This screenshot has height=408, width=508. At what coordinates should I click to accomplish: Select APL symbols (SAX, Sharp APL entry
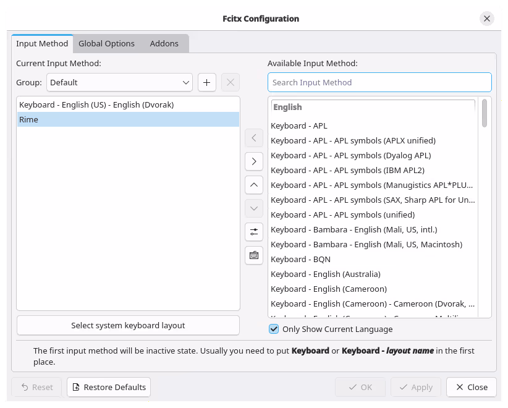[373, 200]
